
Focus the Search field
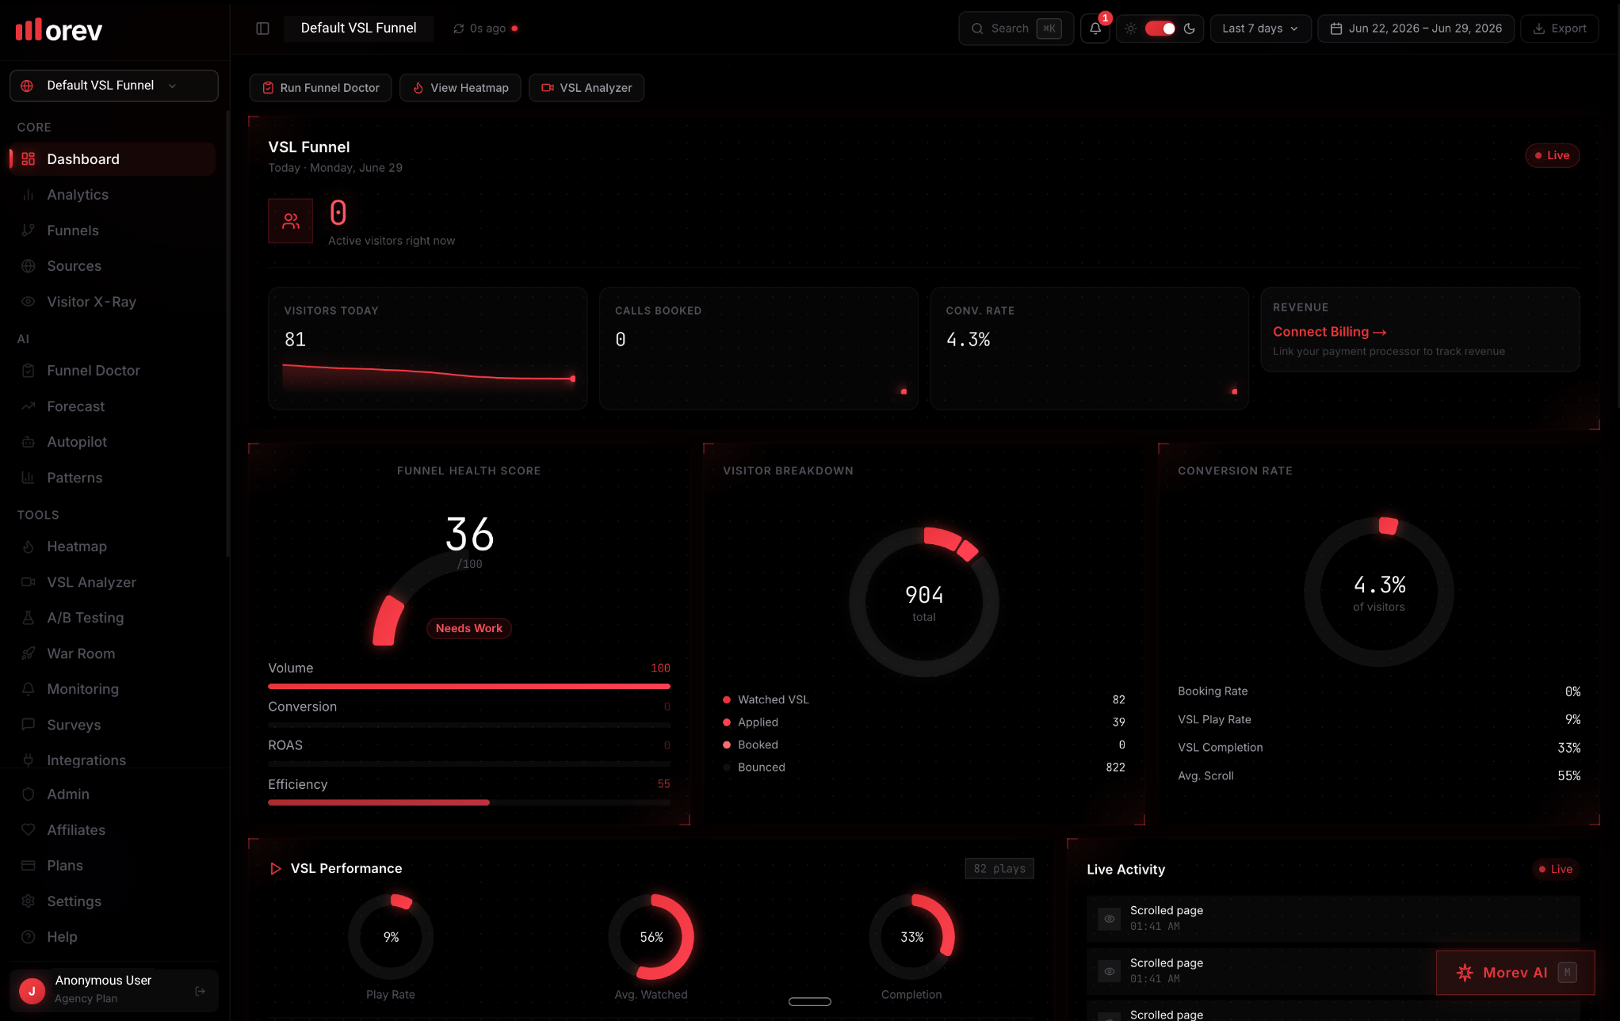coord(1016,29)
